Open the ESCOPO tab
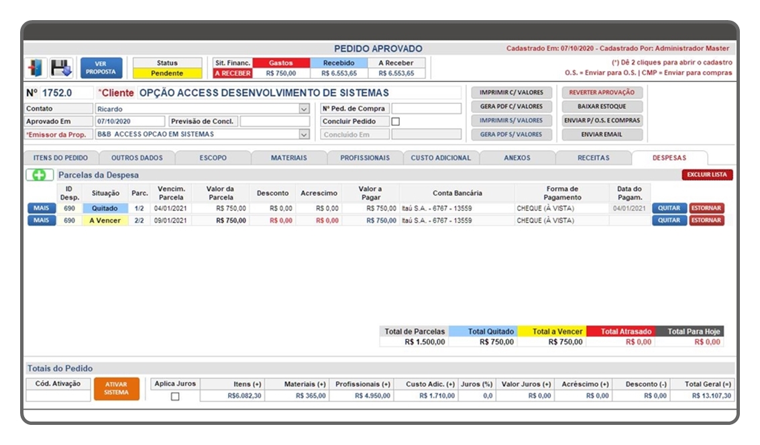This screenshot has height=445, width=760. pyautogui.click(x=213, y=158)
